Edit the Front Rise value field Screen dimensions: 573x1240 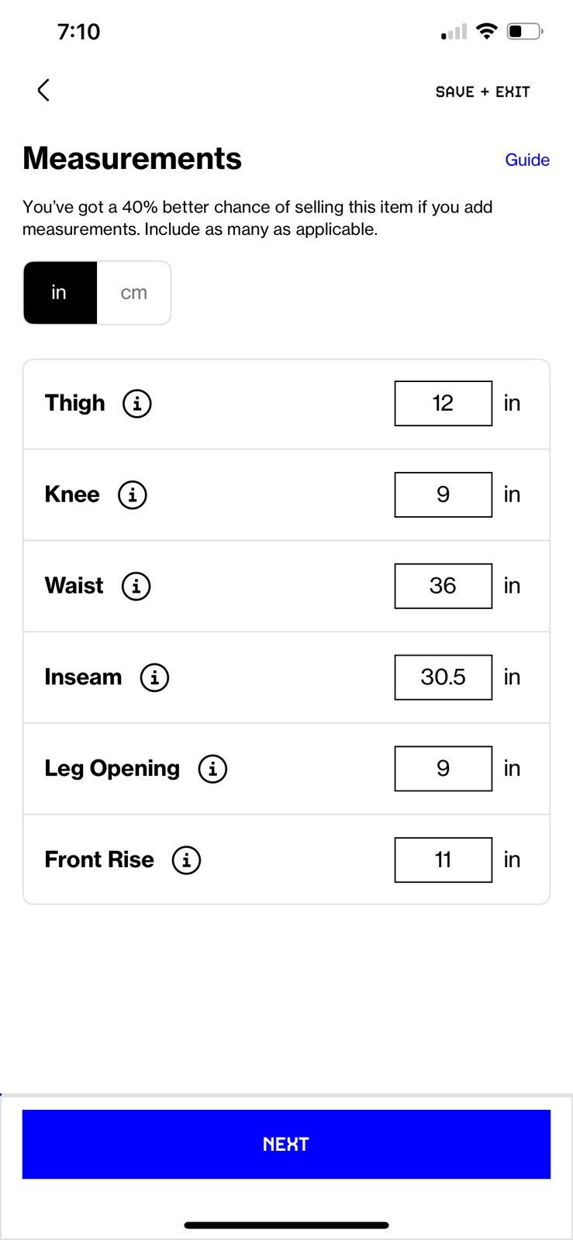coord(443,861)
